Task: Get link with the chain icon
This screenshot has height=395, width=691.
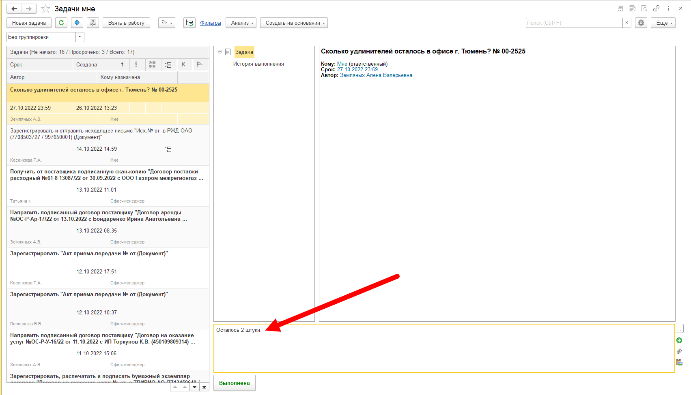Action: click(x=656, y=9)
